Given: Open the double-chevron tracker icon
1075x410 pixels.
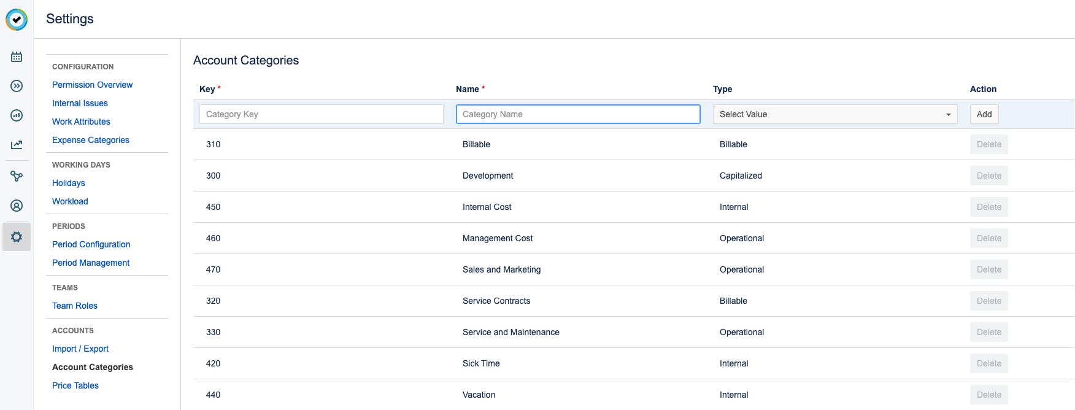Looking at the screenshot, I should coord(17,86).
